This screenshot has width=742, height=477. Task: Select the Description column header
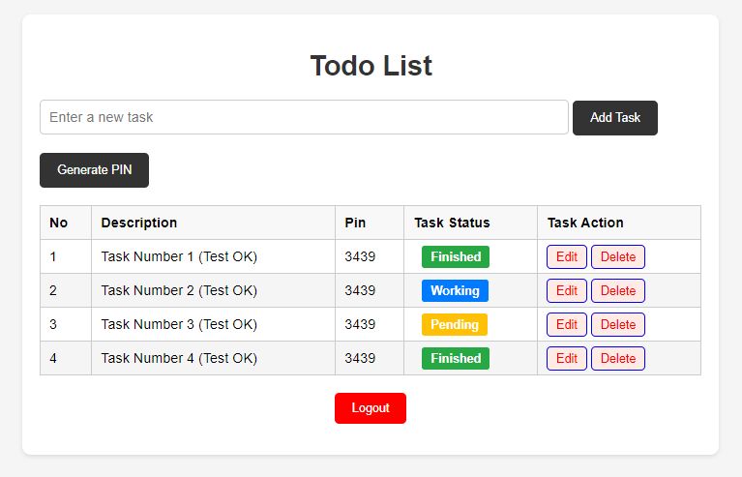tap(139, 223)
